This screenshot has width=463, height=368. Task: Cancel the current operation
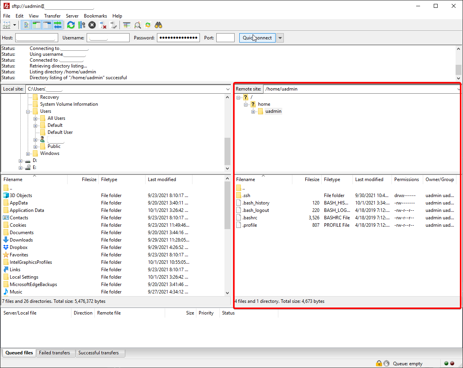[92, 25]
